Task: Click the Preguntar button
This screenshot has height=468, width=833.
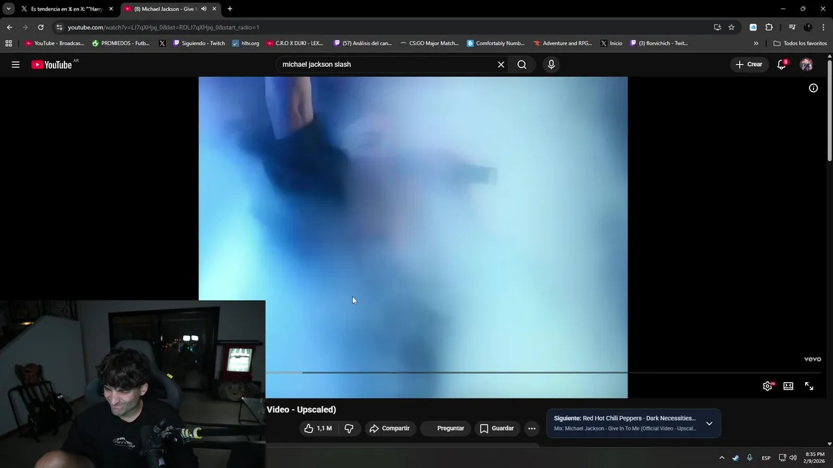Action: tap(446, 428)
